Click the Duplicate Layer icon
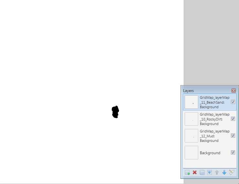Viewport: 239px width, 184px height. (202, 173)
